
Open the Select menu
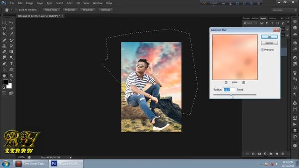click(x=59, y=3)
